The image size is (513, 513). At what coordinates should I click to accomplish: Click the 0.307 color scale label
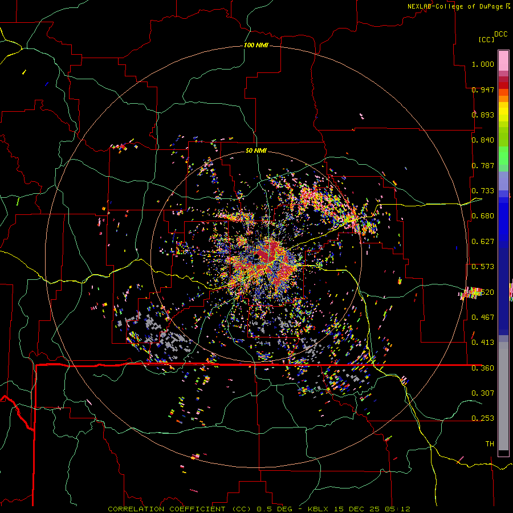[x=483, y=393]
